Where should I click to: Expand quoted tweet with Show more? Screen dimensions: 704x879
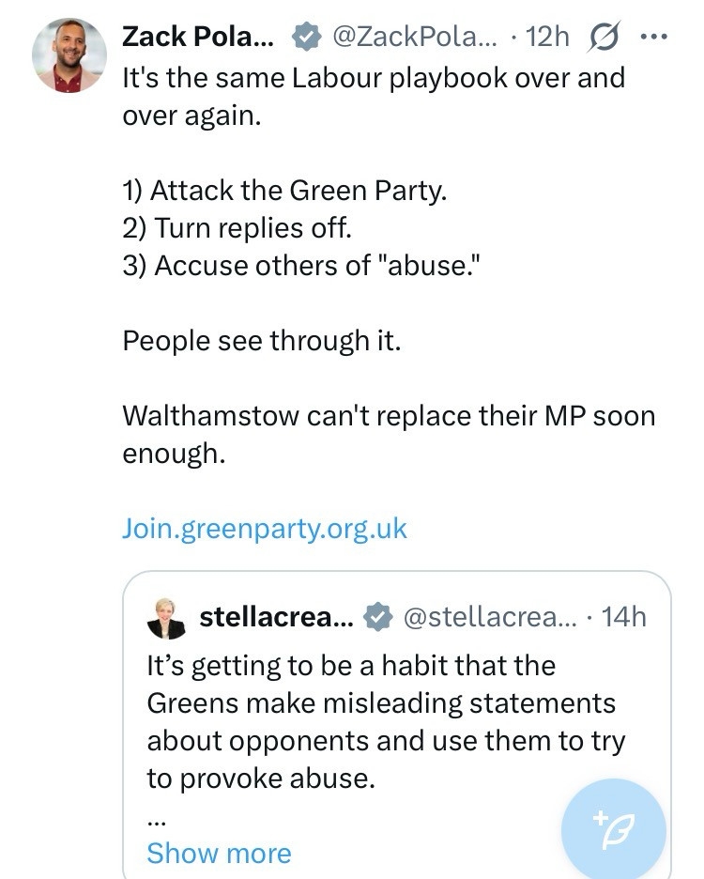[x=219, y=853]
